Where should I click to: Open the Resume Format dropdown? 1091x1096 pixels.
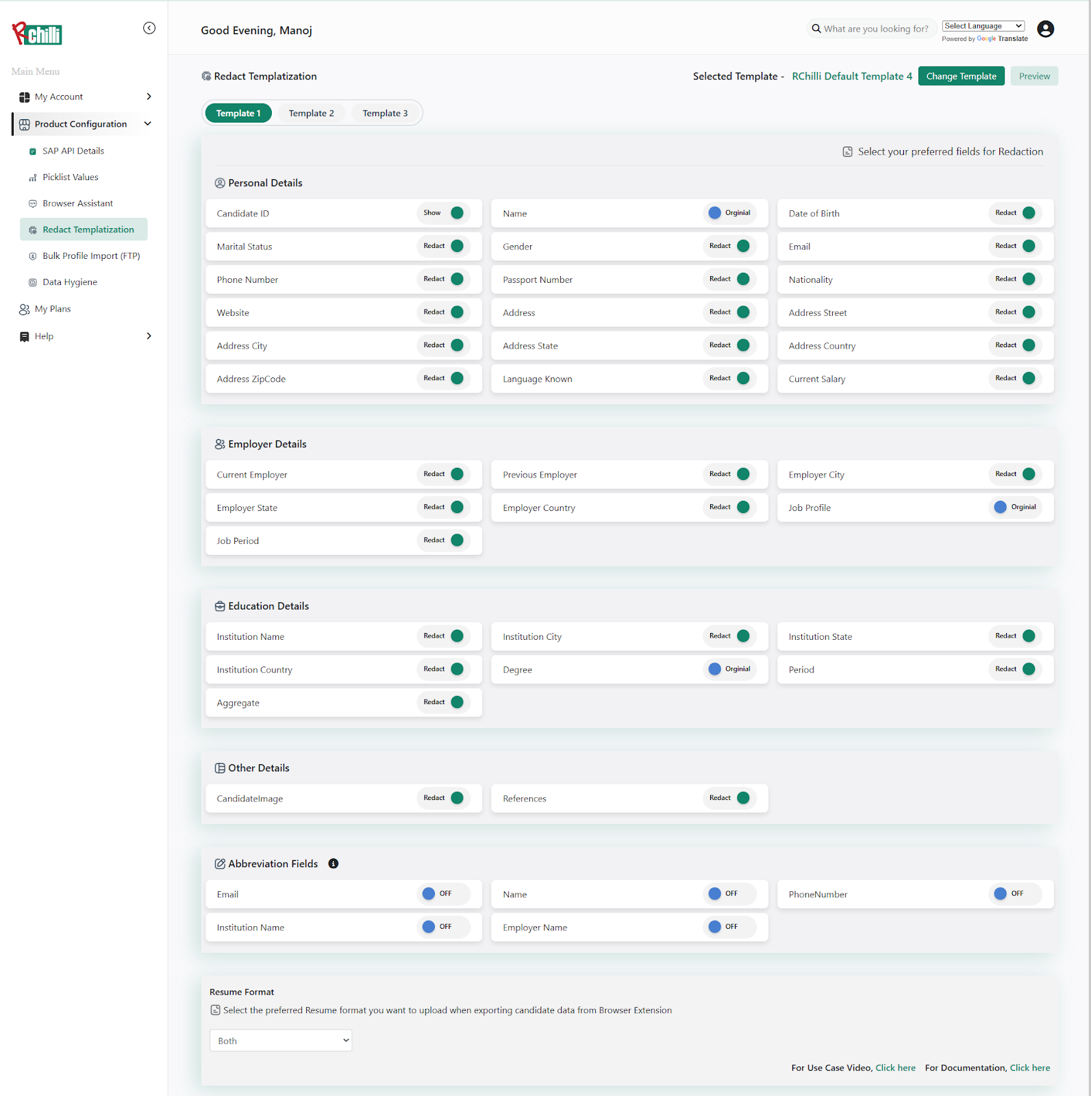click(x=281, y=1041)
